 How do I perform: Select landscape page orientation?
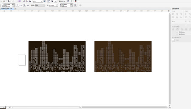click(x=21, y=5)
